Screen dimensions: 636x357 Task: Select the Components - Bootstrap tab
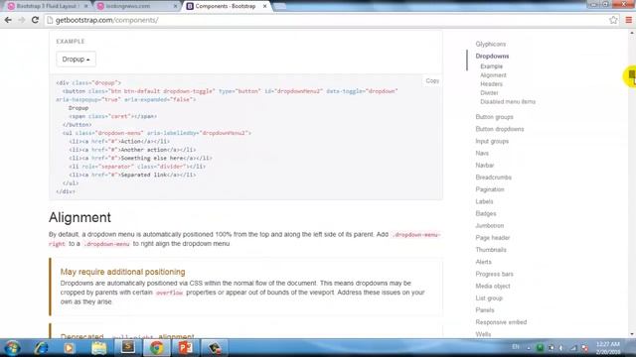pos(226,6)
